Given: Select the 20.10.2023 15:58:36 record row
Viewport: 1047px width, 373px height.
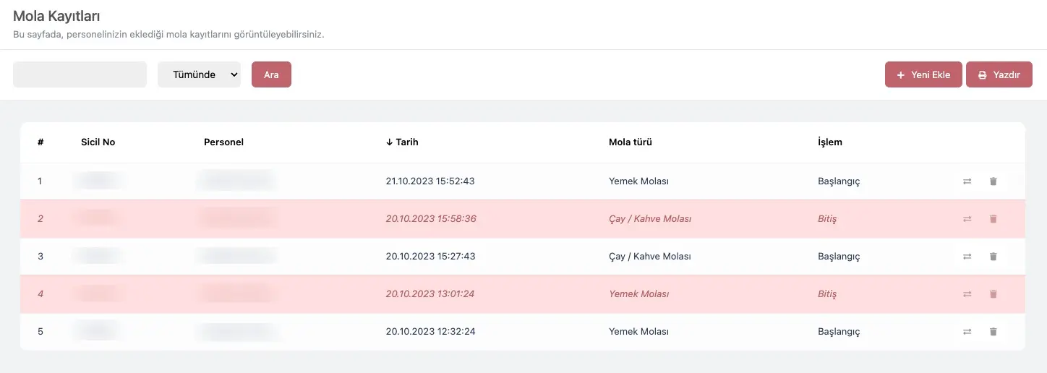Looking at the screenshot, I should tap(431, 219).
